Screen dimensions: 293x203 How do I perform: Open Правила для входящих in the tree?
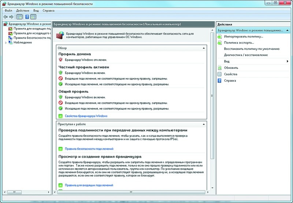32,29
